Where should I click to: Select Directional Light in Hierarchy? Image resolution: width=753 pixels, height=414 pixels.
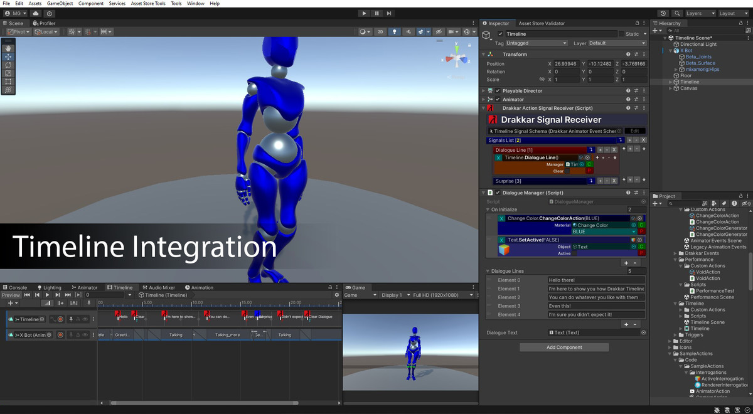point(698,44)
